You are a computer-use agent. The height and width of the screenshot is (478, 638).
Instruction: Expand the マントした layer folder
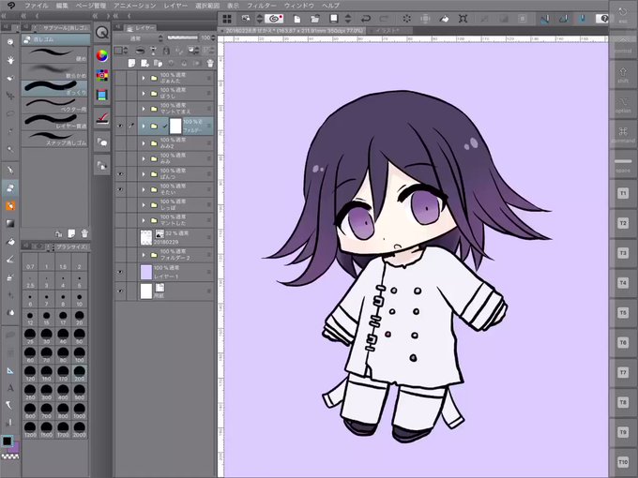[144, 220]
